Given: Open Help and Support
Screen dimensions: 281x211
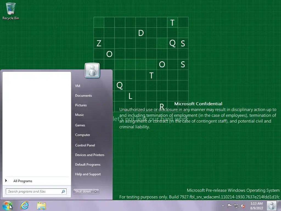Looking at the screenshot, I should click(88, 174).
